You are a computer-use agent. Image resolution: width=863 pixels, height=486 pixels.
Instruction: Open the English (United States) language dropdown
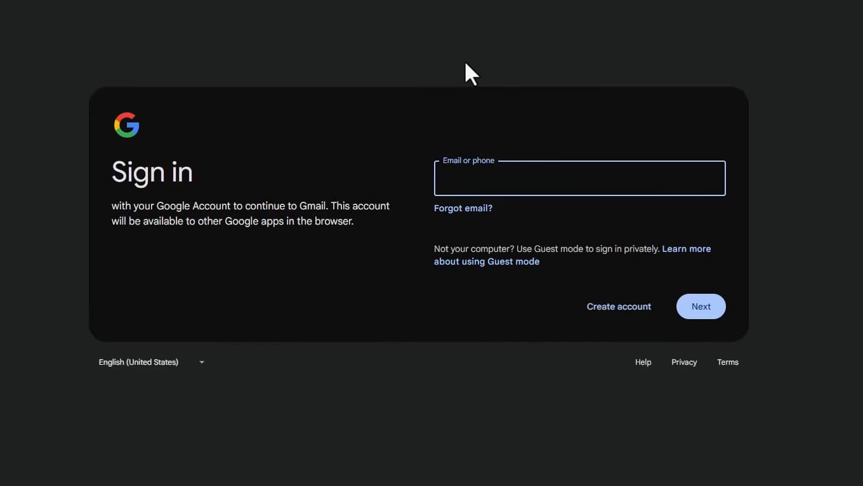(152, 362)
